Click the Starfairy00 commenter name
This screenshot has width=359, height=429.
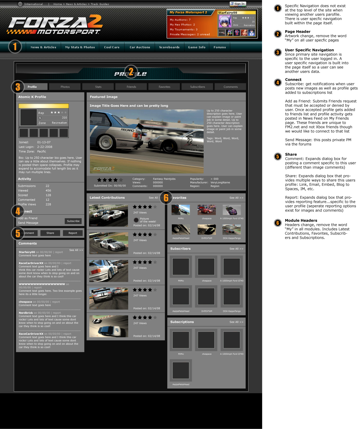coord(27,252)
